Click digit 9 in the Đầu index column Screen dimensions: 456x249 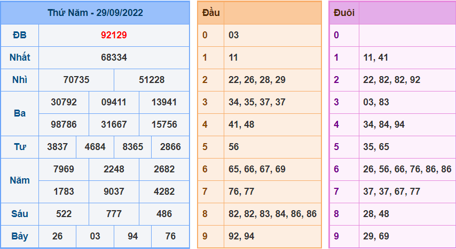pos(205,236)
